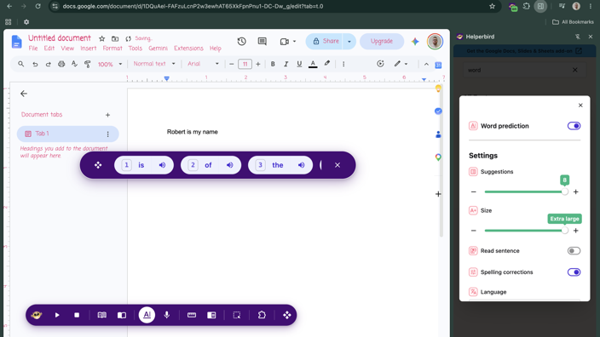The image size is (600, 337).
Task: Click the Share button
Action: click(326, 41)
